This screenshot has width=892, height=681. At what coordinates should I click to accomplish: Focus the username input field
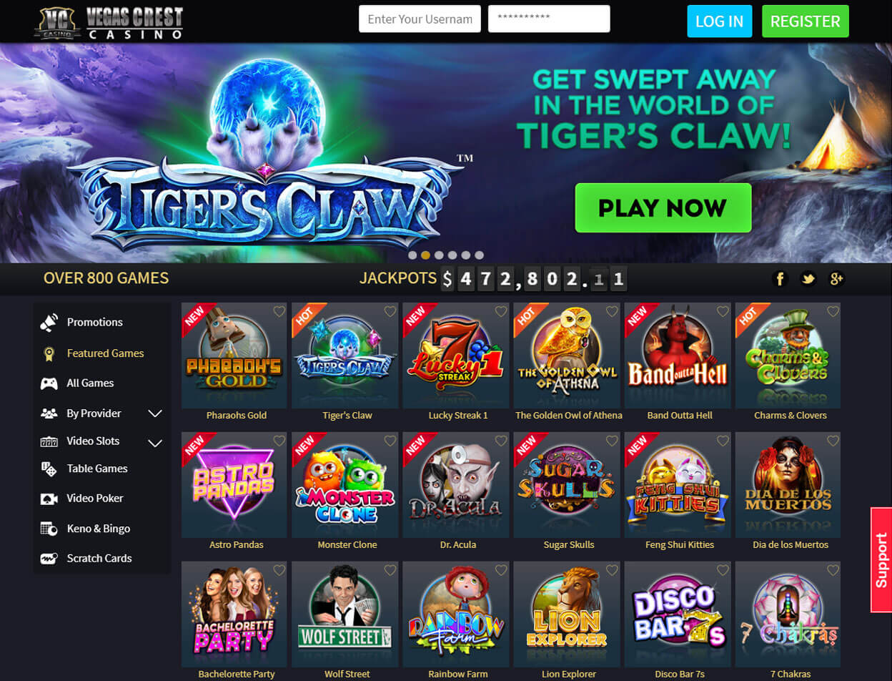point(420,19)
